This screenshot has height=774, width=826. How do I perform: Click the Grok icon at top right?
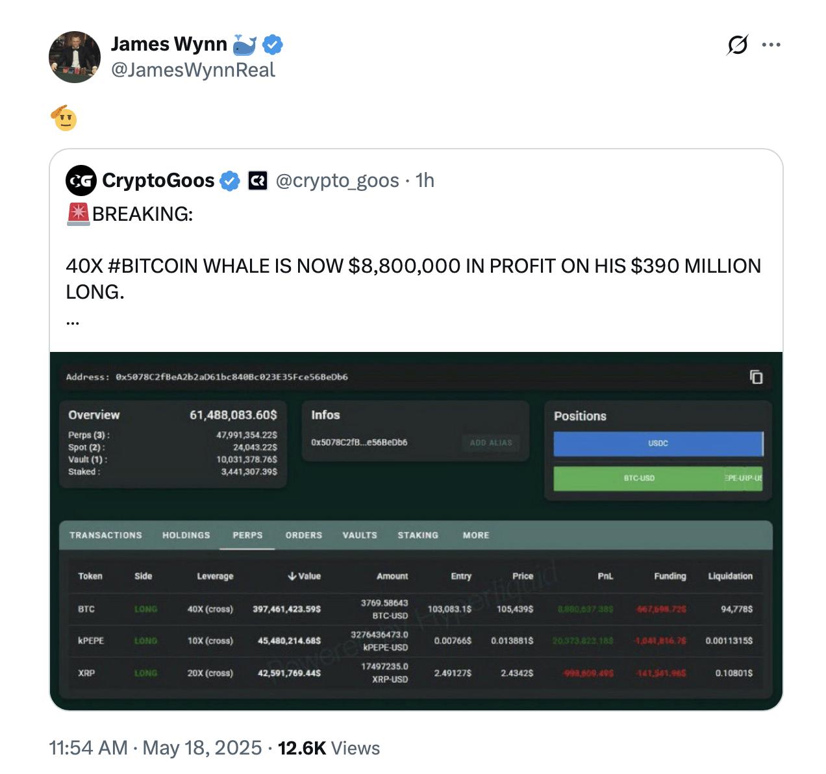tap(737, 45)
